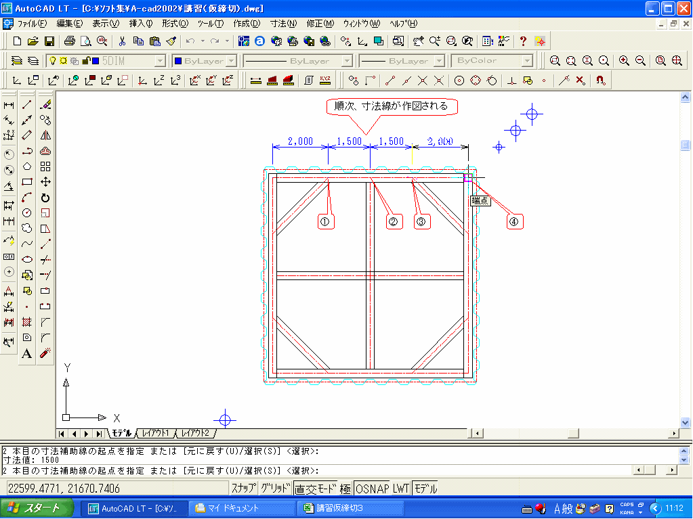Image resolution: width=693 pixels, height=519 pixels.
Task: Click the Windows スタート button
Action: click(36, 508)
